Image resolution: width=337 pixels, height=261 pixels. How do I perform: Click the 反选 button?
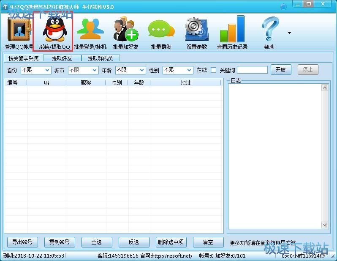tap(134, 242)
